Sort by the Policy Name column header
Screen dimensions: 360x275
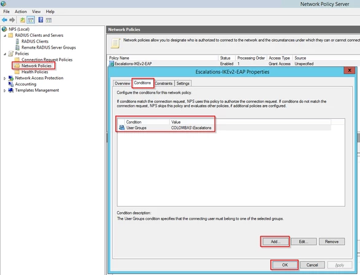click(x=163, y=58)
